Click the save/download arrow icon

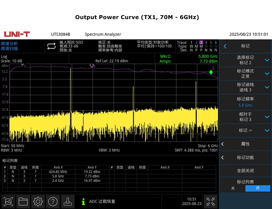(67, 201)
